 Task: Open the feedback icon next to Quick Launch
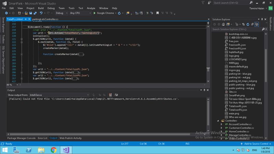click(x=209, y=3)
